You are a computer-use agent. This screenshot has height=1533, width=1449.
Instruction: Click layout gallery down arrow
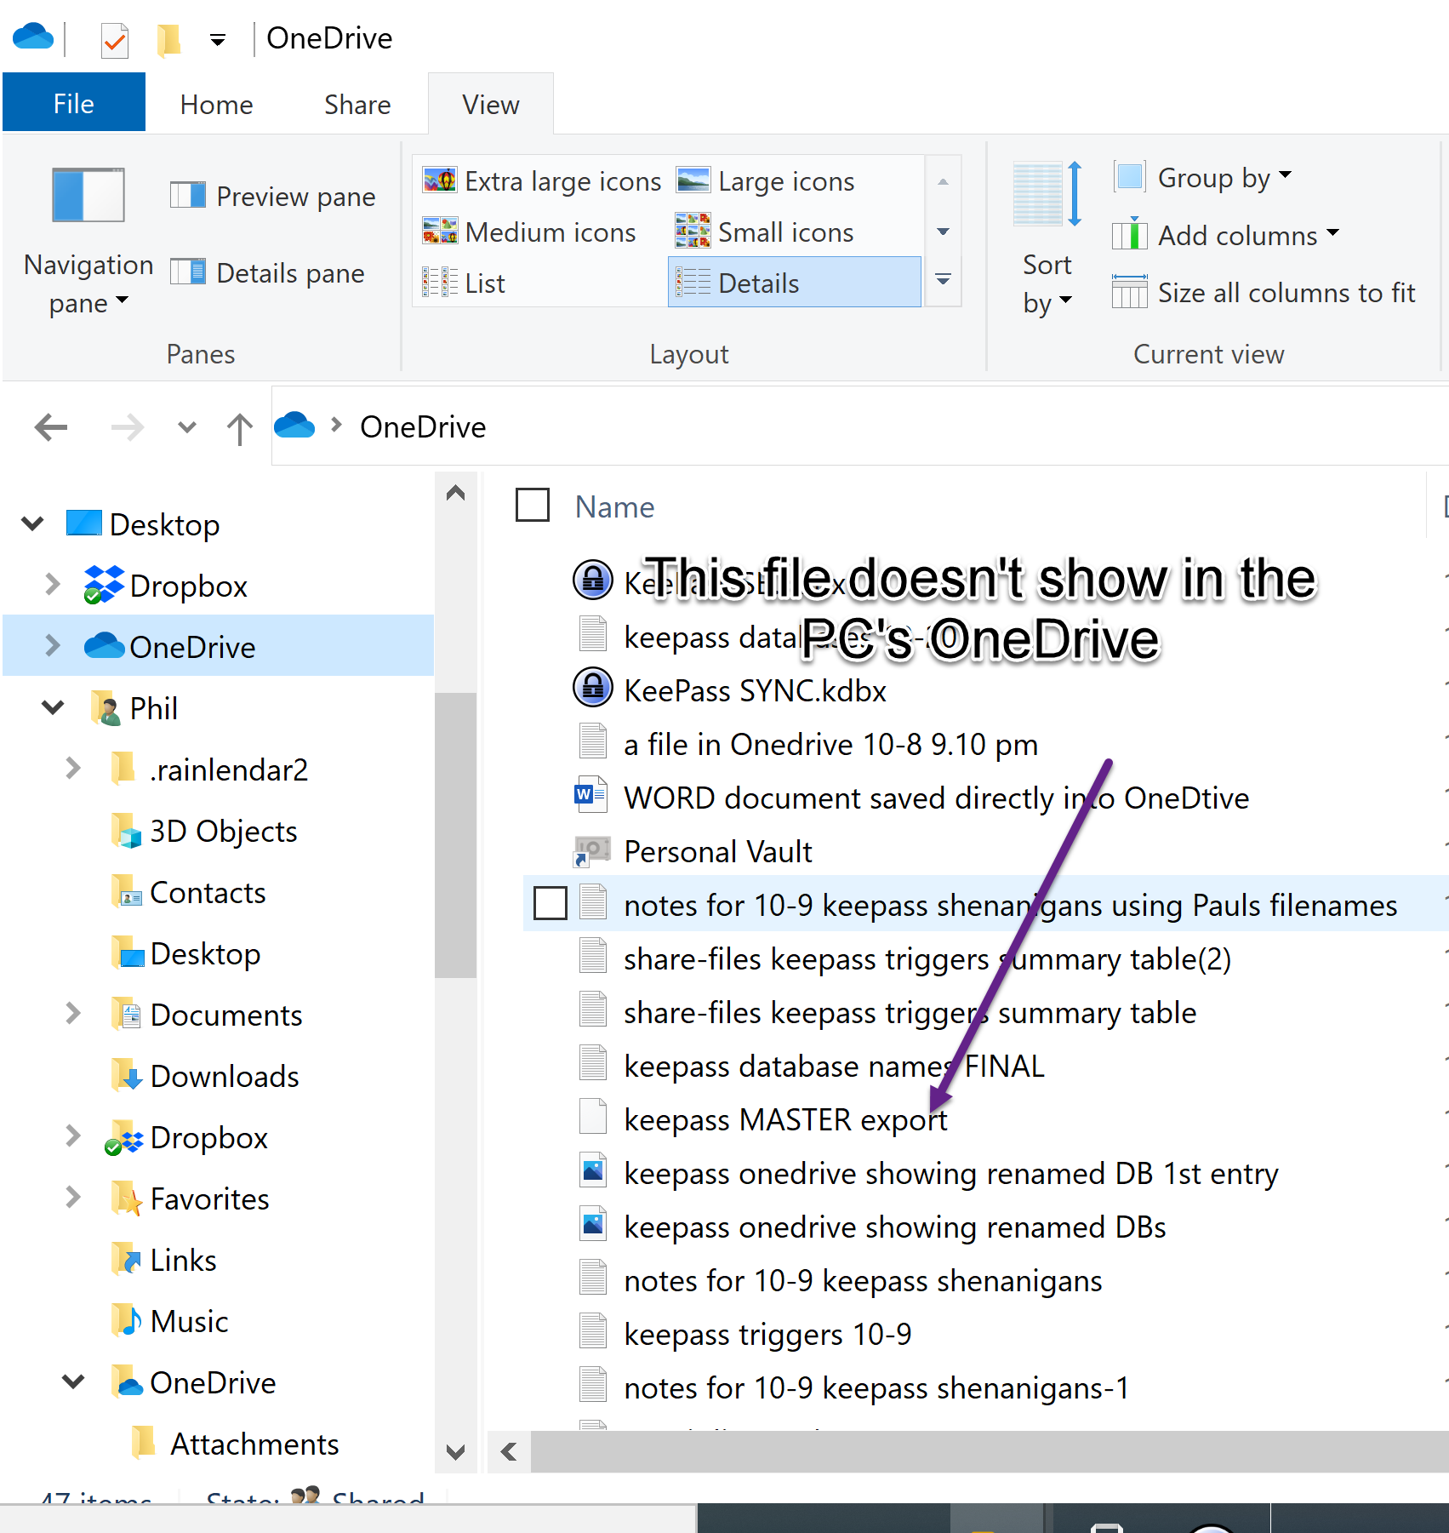tap(943, 232)
